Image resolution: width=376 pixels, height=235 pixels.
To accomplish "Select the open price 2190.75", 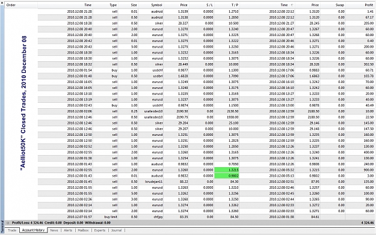I will click(x=182, y=117).
